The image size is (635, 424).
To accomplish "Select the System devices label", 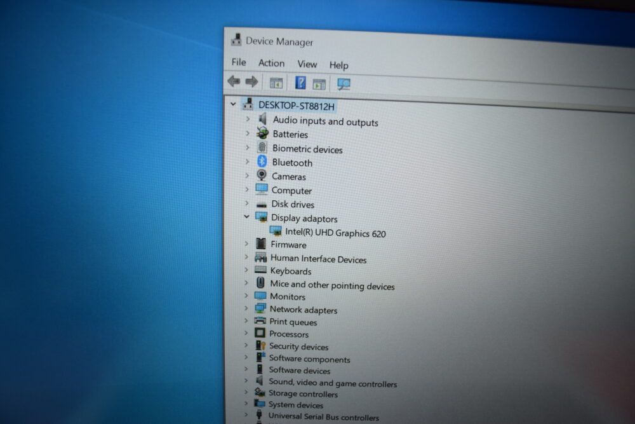I will click(296, 404).
